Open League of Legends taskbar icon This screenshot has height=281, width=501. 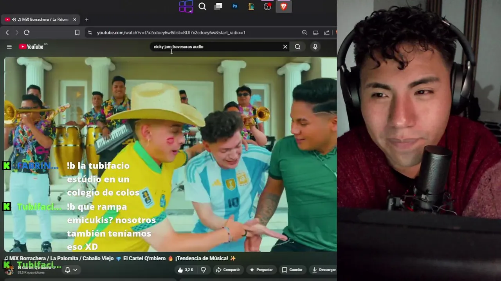251,6
